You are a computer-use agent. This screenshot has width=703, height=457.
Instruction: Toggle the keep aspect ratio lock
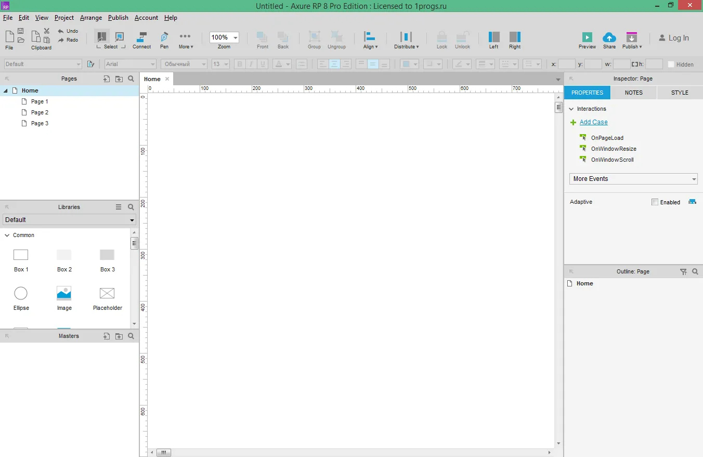(x=634, y=64)
